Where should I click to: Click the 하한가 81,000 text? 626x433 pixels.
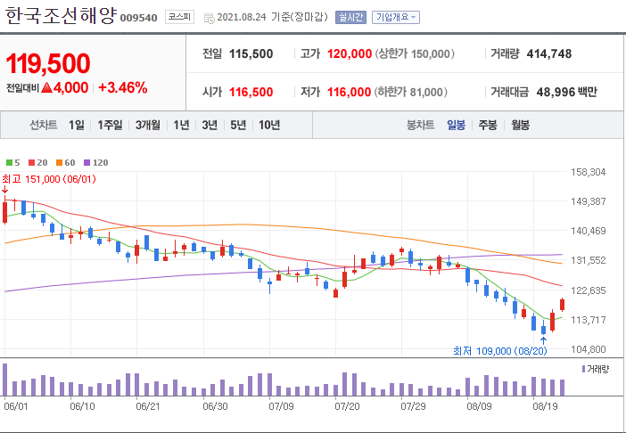click(411, 92)
